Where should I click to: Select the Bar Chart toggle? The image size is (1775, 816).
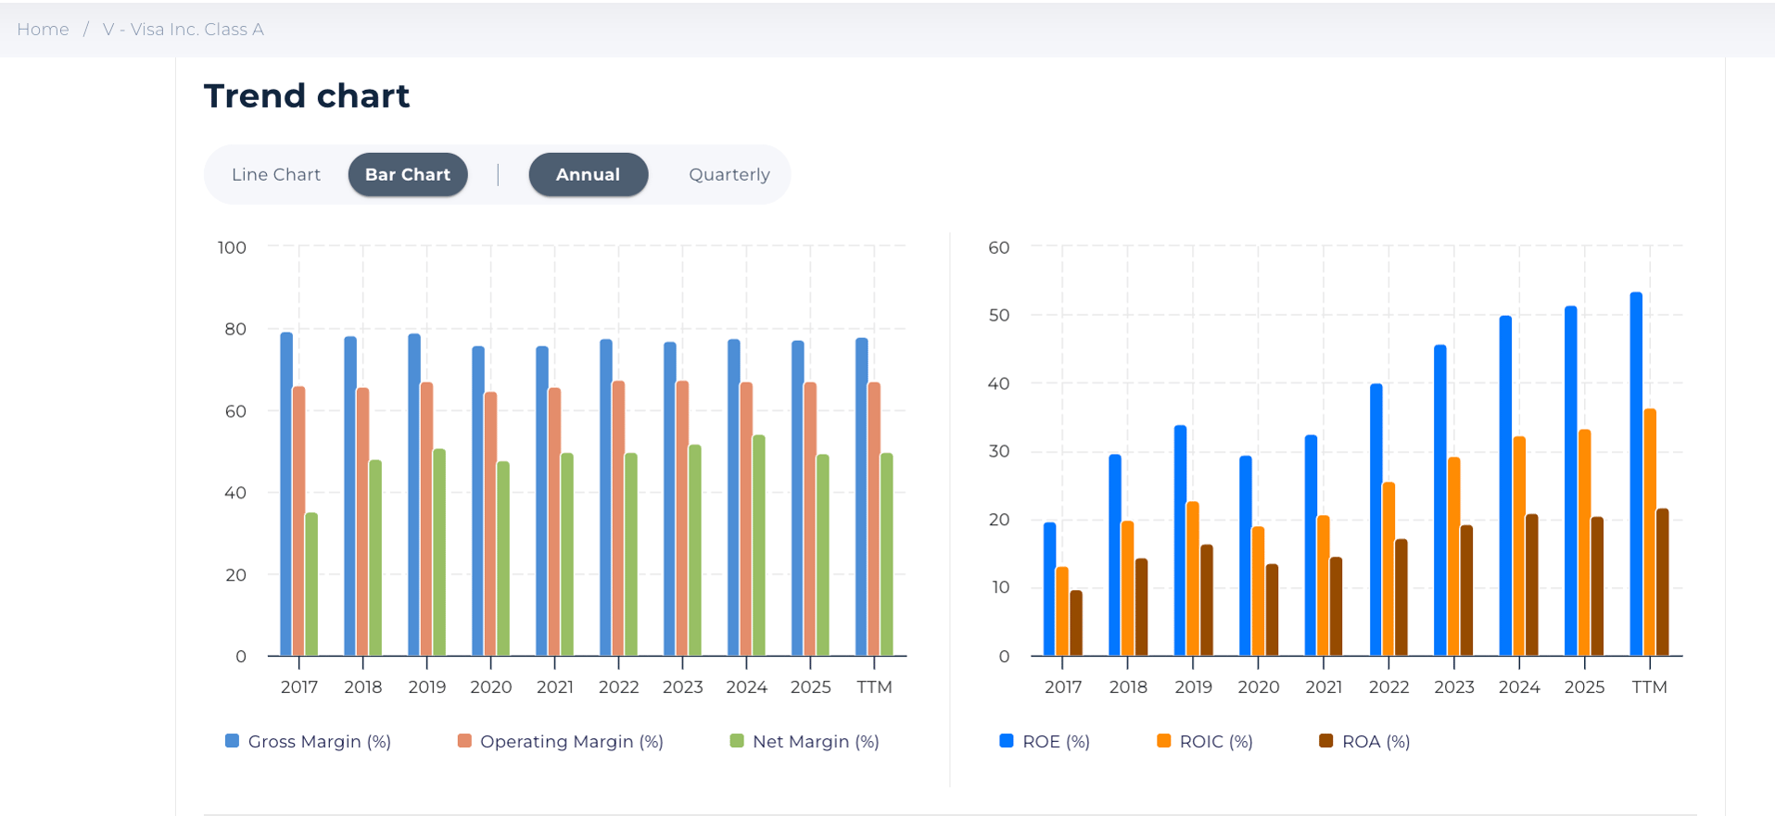408,175
